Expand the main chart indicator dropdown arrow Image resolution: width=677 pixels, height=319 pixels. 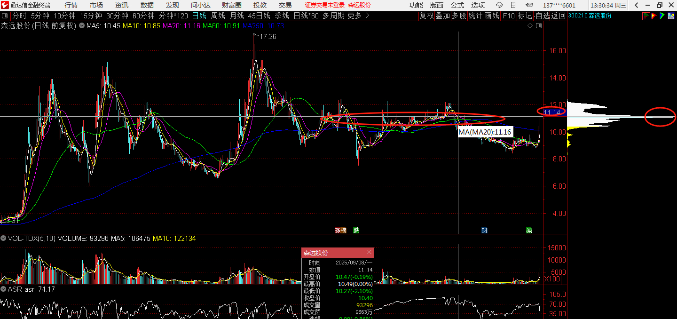click(x=82, y=26)
